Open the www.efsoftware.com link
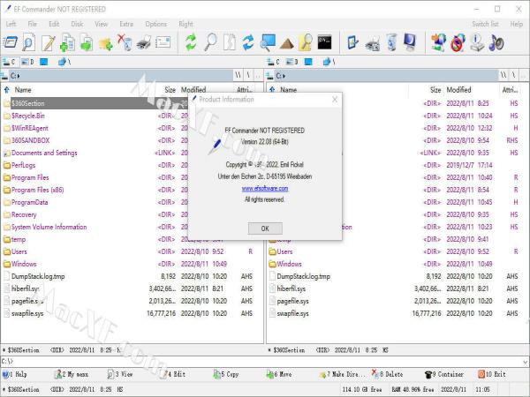 pyautogui.click(x=265, y=189)
